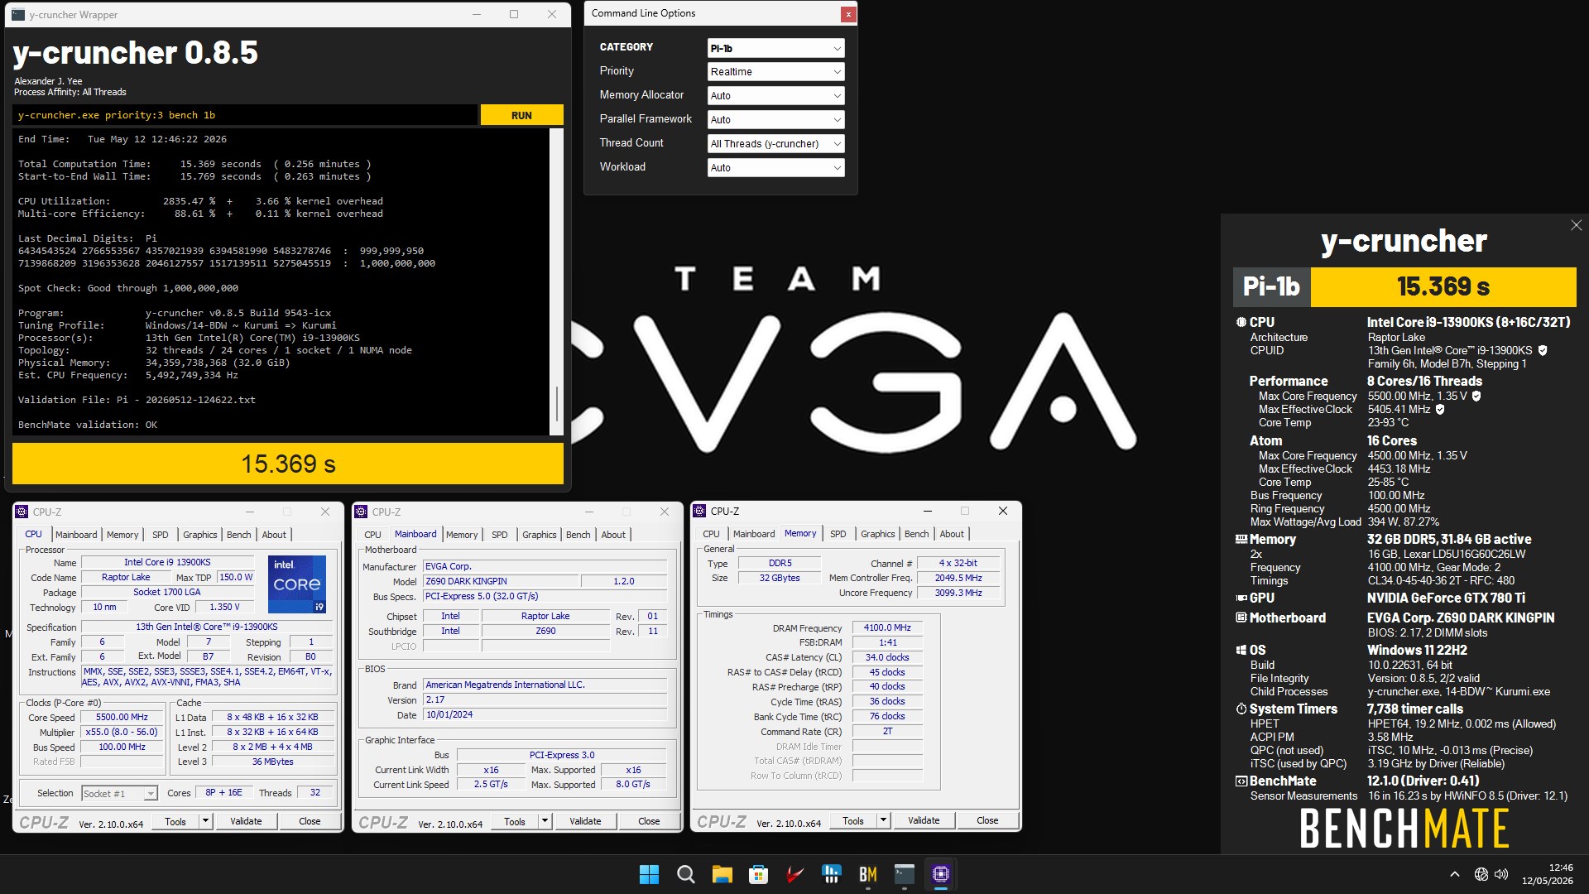Switch to Mainboard tab in CPU-Z CPU window
The image size is (1589, 894).
click(x=76, y=535)
